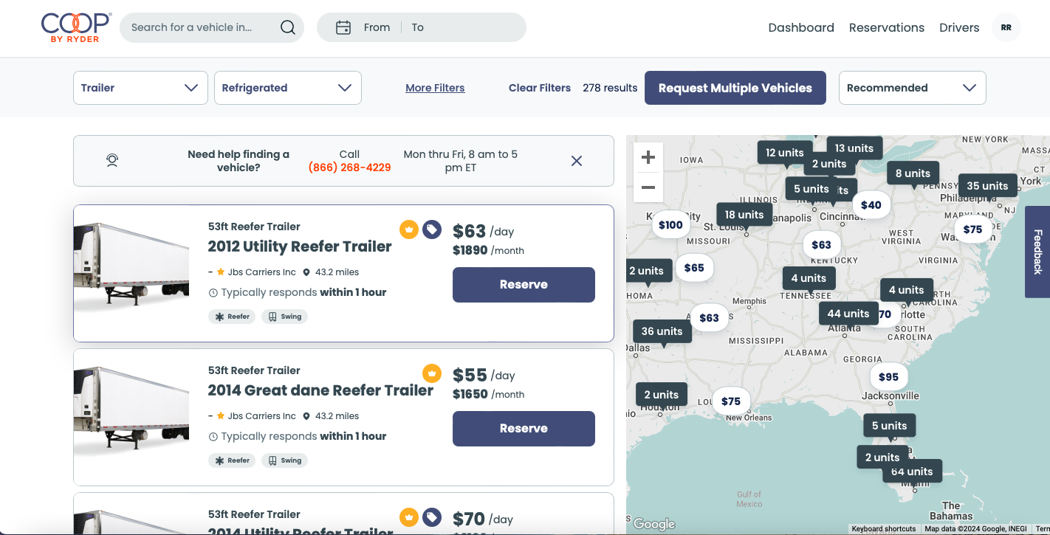The width and height of the screenshot is (1050, 535).
Task: Click the search magnifier icon
Action: [287, 27]
